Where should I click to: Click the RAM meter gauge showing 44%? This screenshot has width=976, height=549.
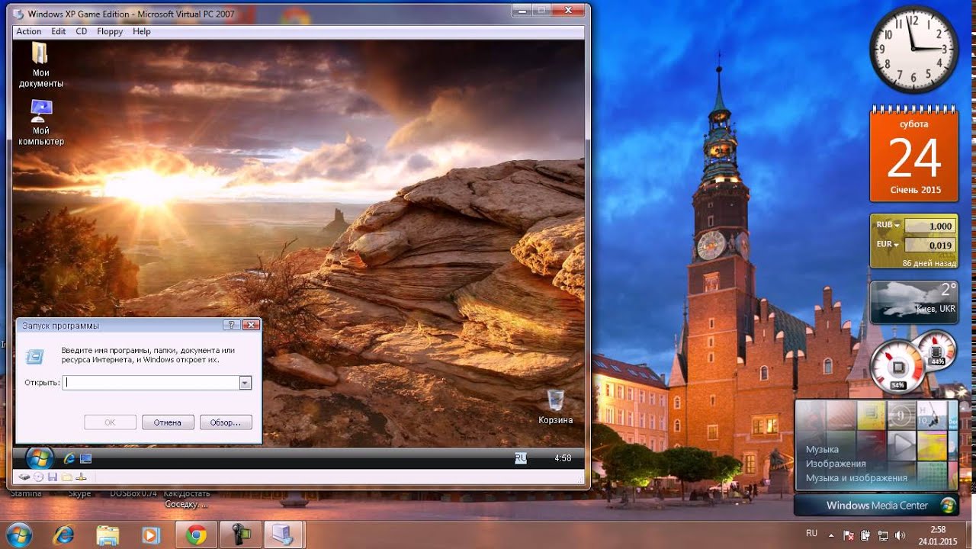pos(936,349)
